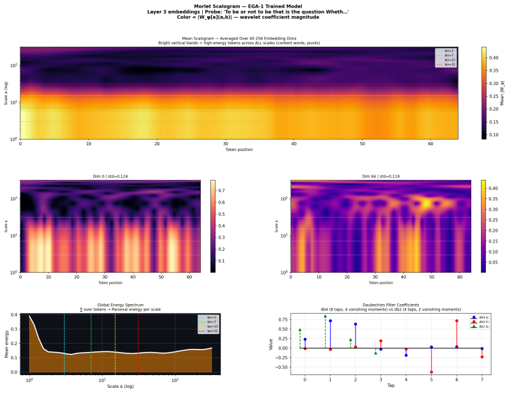
Task: Click the 'Dim 0 | std=0.124' plot title
Action: tap(111, 176)
